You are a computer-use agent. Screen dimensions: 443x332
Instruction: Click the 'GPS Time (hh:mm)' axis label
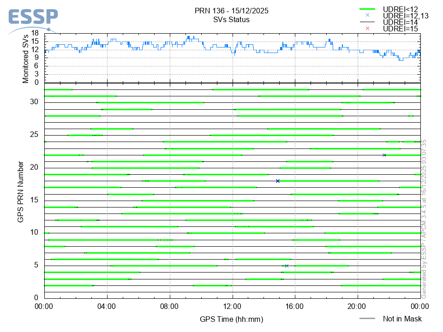(x=231, y=319)
